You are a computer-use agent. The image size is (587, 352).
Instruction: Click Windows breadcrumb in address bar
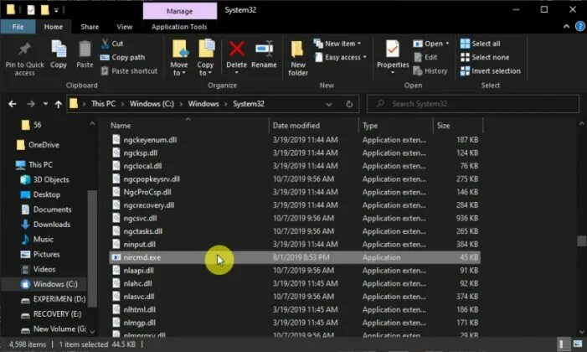click(203, 104)
